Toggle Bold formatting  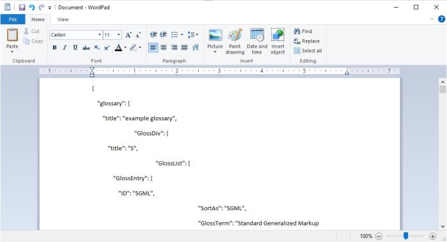point(54,48)
